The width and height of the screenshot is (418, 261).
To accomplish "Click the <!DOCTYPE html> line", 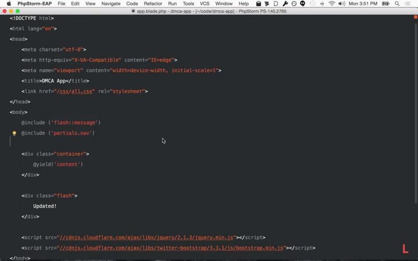I will coord(32,18).
